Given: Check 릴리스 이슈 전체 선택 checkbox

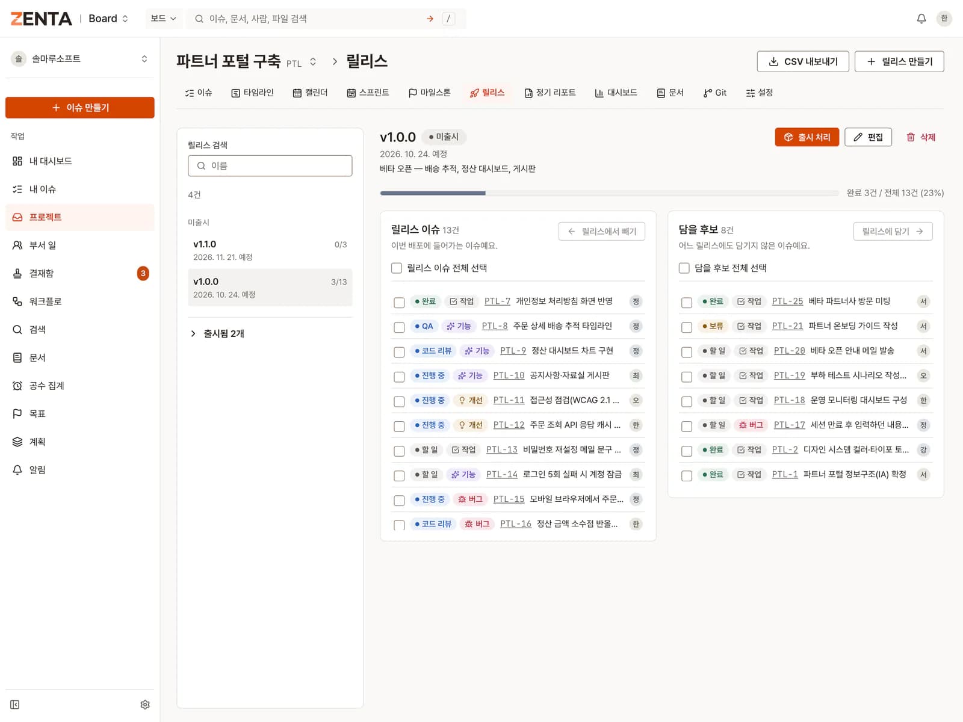Looking at the screenshot, I should point(397,268).
